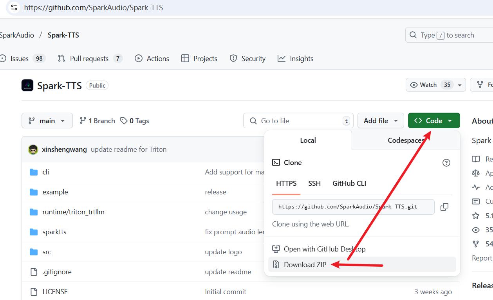
Task: Click the Projects table icon
Action: click(x=185, y=59)
